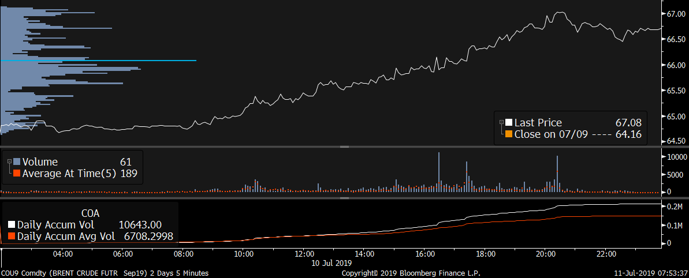Viewport: 689px width, 278px height.
Task: Click the white Last Price color swatch
Action: point(508,123)
